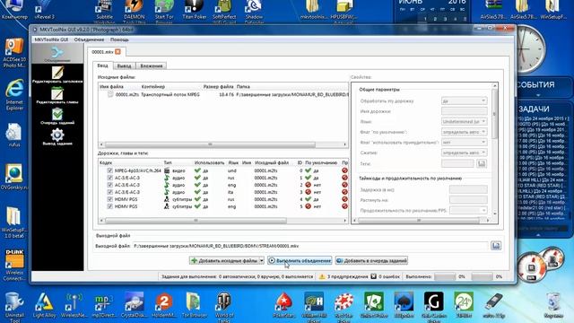Toggle checkbox for AC-3 rus audio track
The height and width of the screenshot is (323, 574).
click(x=109, y=178)
